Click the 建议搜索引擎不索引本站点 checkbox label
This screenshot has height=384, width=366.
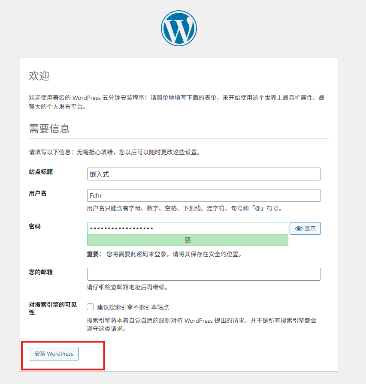click(133, 307)
